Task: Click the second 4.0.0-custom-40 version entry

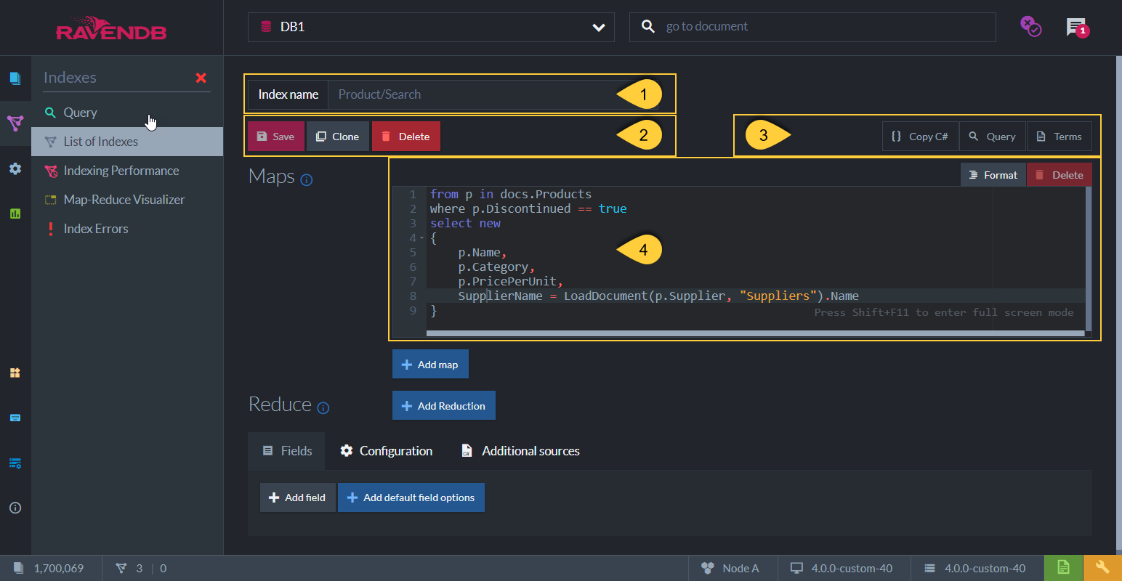Action: (975, 568)
